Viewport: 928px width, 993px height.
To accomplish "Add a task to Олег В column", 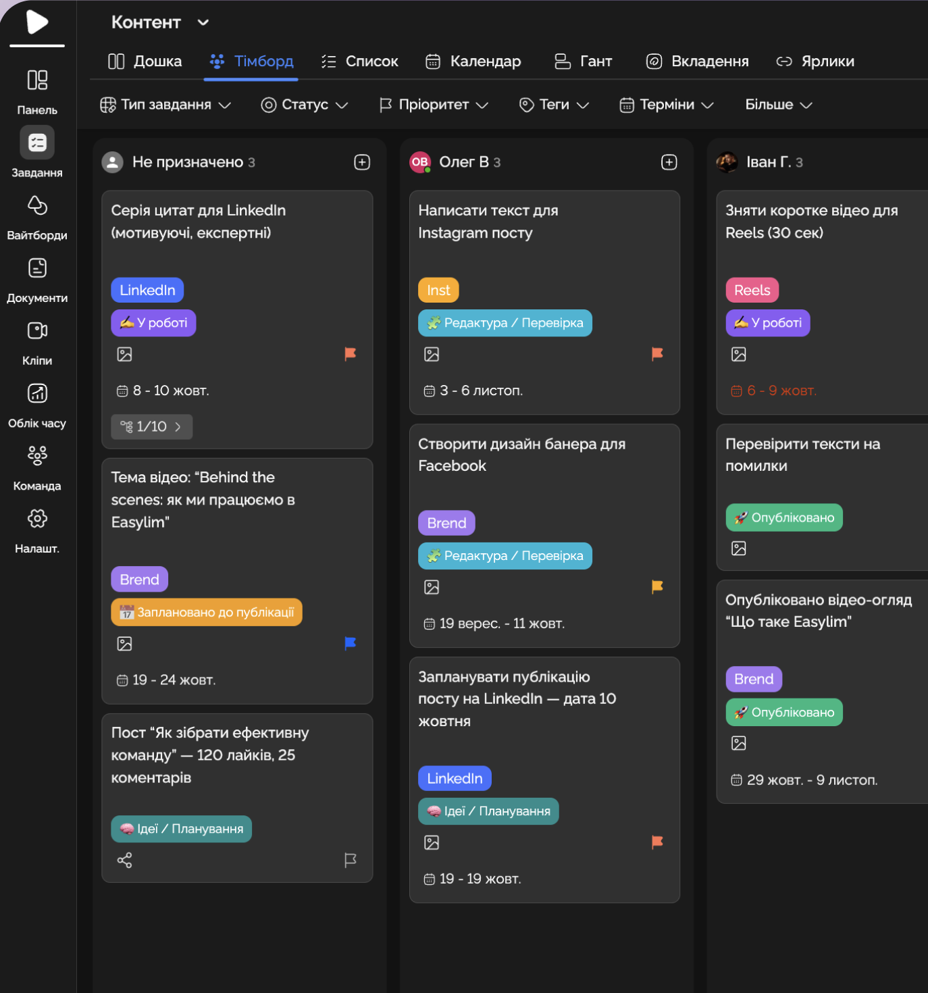I will coord(669,162).
